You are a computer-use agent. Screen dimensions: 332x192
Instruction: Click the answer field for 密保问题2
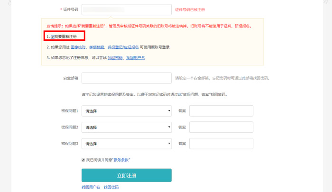coord(221,127)
